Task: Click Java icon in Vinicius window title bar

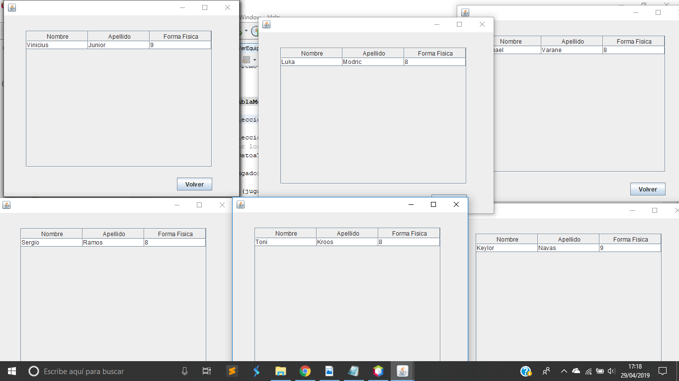Action: point(12,7)
